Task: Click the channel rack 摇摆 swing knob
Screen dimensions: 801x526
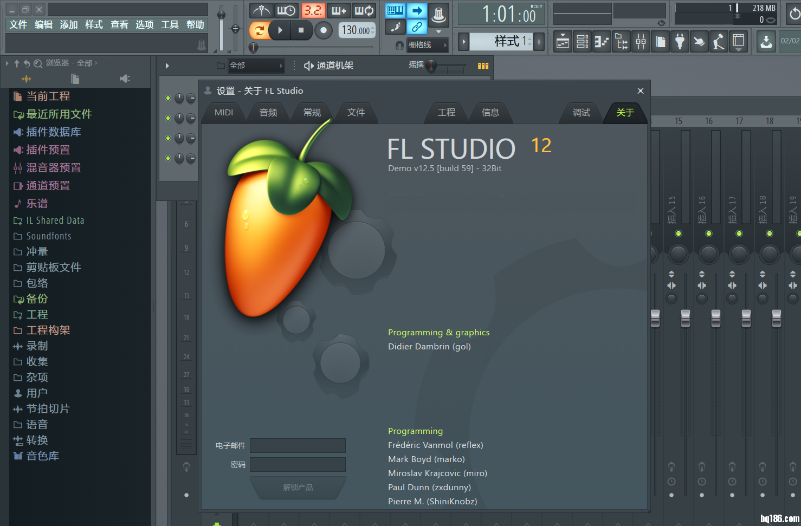Action: point(431,66)
